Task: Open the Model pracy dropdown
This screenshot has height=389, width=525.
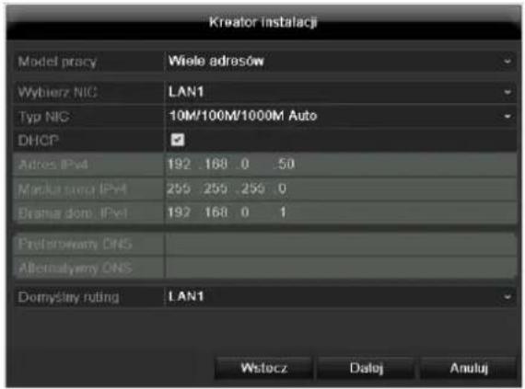Action: click(341, 62)
